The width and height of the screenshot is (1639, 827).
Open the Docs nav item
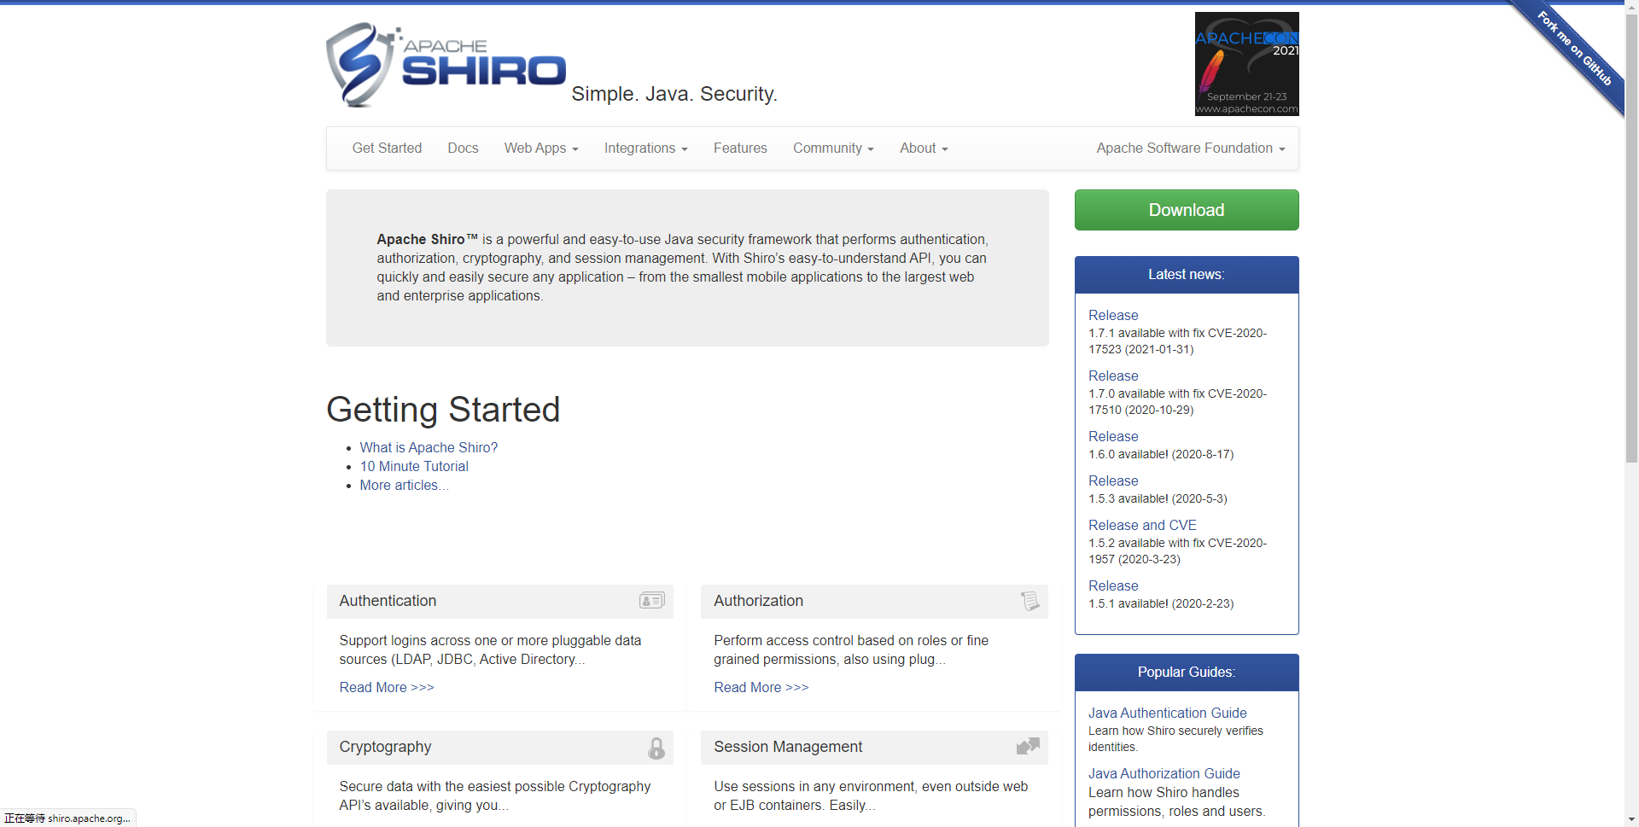[463, 149]
